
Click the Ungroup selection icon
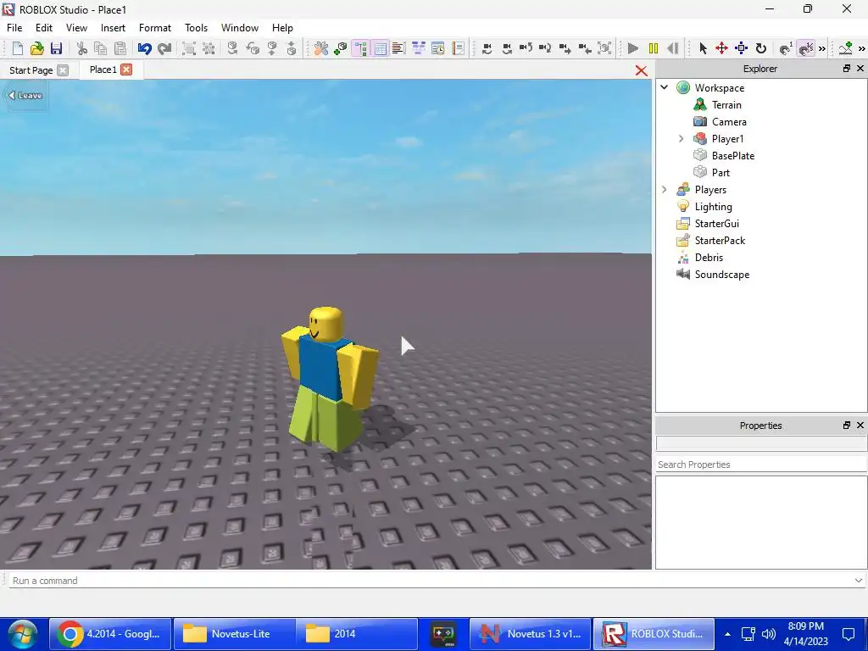(x=209, y=48)
